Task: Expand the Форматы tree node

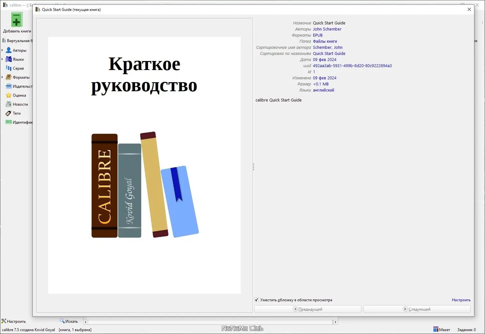Action: pos(2,77)
